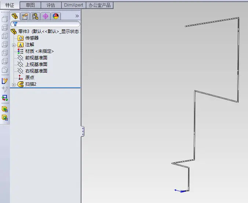Screen dimensions: 248x203
Task: Click the Sketch pencil tool in left toolbar
Action: pyautogui.click(x=5, y=81)
